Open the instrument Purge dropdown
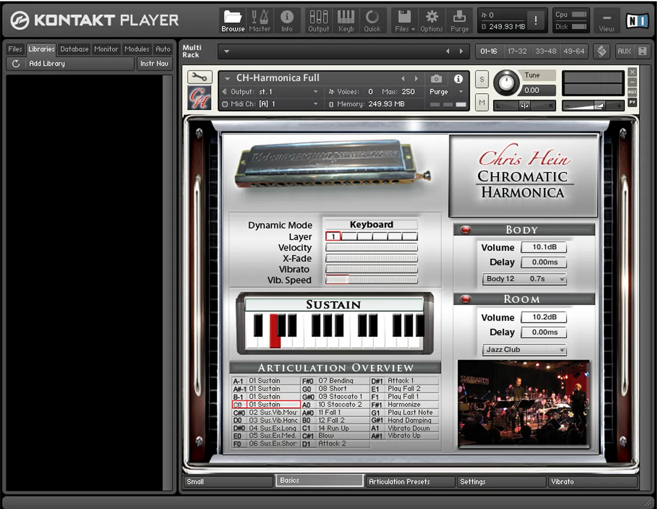 coord(446,92)
